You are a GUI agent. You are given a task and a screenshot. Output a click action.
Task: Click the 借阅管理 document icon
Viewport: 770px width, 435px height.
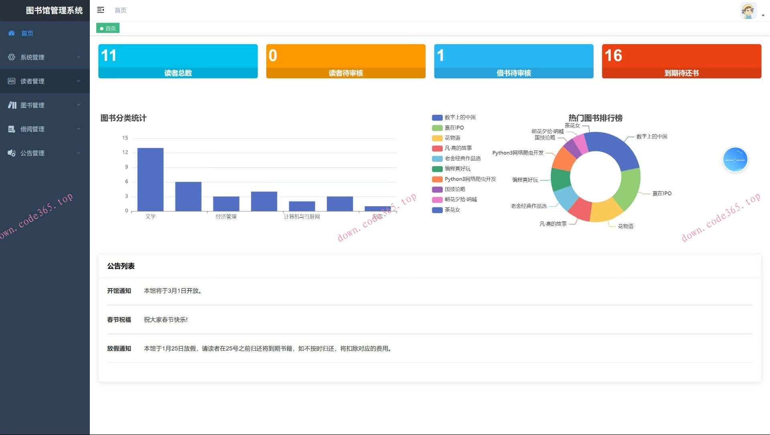pos(12,129)
